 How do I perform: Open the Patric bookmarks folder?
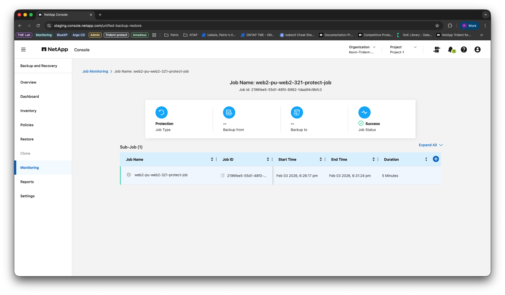tap(171, 35)
